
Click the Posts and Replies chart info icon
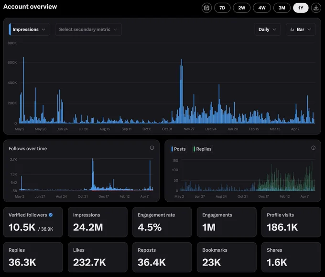[x=313, y=148]
